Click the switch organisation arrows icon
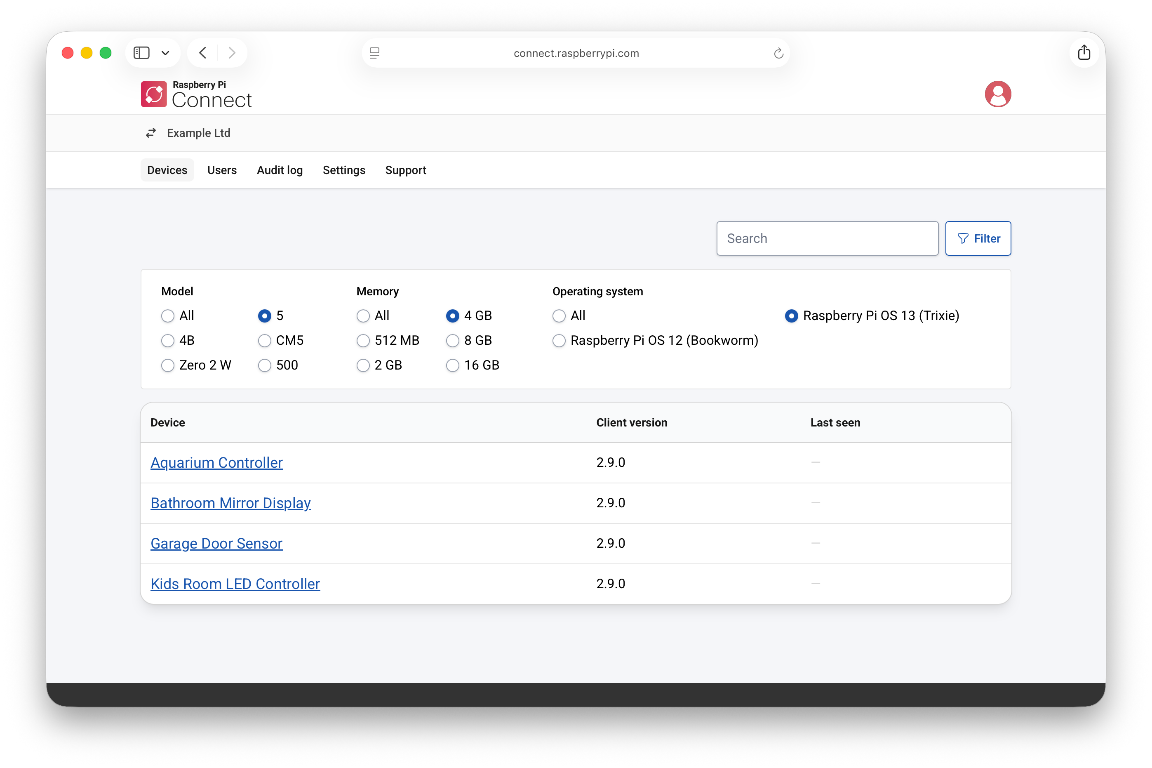Image resolution: width=1152 pixels, height=768 pixels. pyautogui.click(x=151, y=133)
